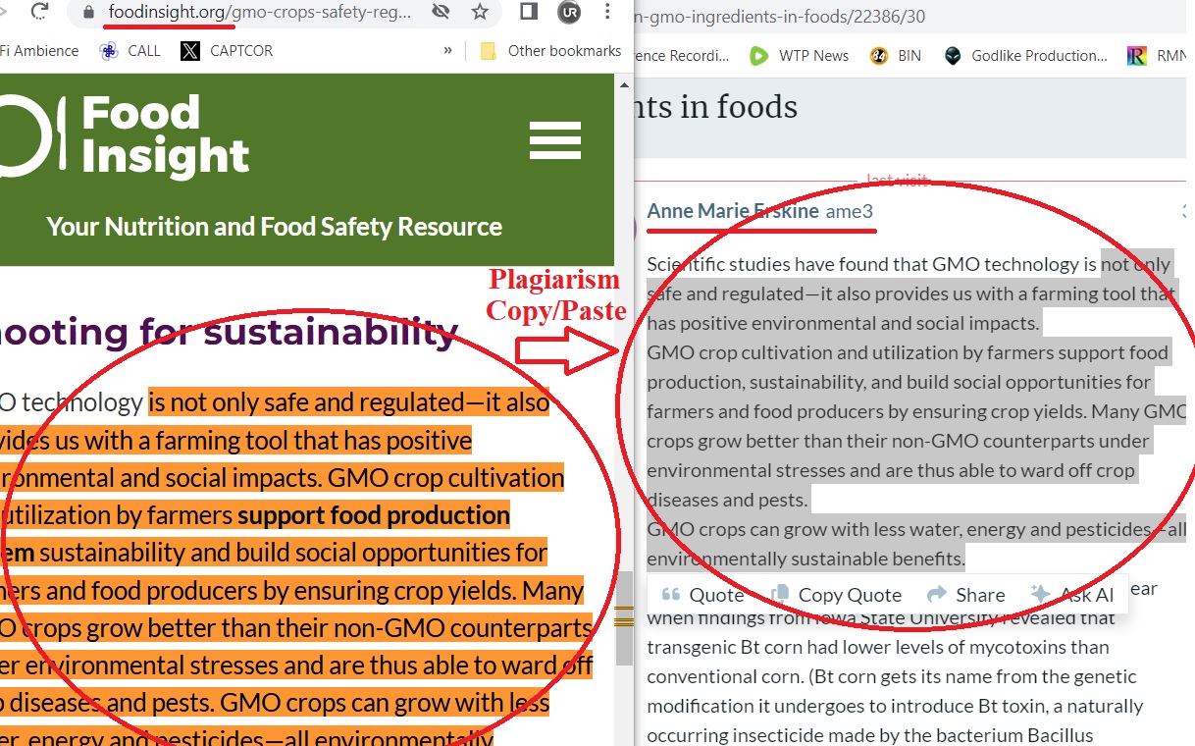1195x746 pixels.
Task: Open the CALL bookmark
Action: (130, 51)
